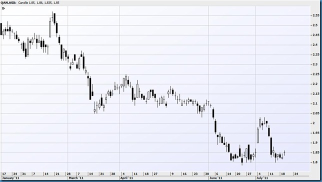Select the 1.85 price axis label
The image size is (322, 182).
point(315,152)
